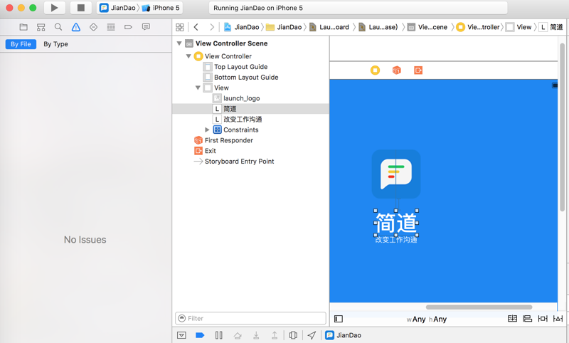Click JianDao project in jump bar
569x343 pixels.
click(x=241, y=27)
